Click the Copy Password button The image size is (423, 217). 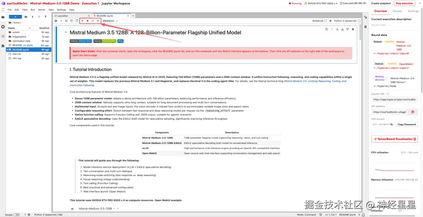(407, 124)
